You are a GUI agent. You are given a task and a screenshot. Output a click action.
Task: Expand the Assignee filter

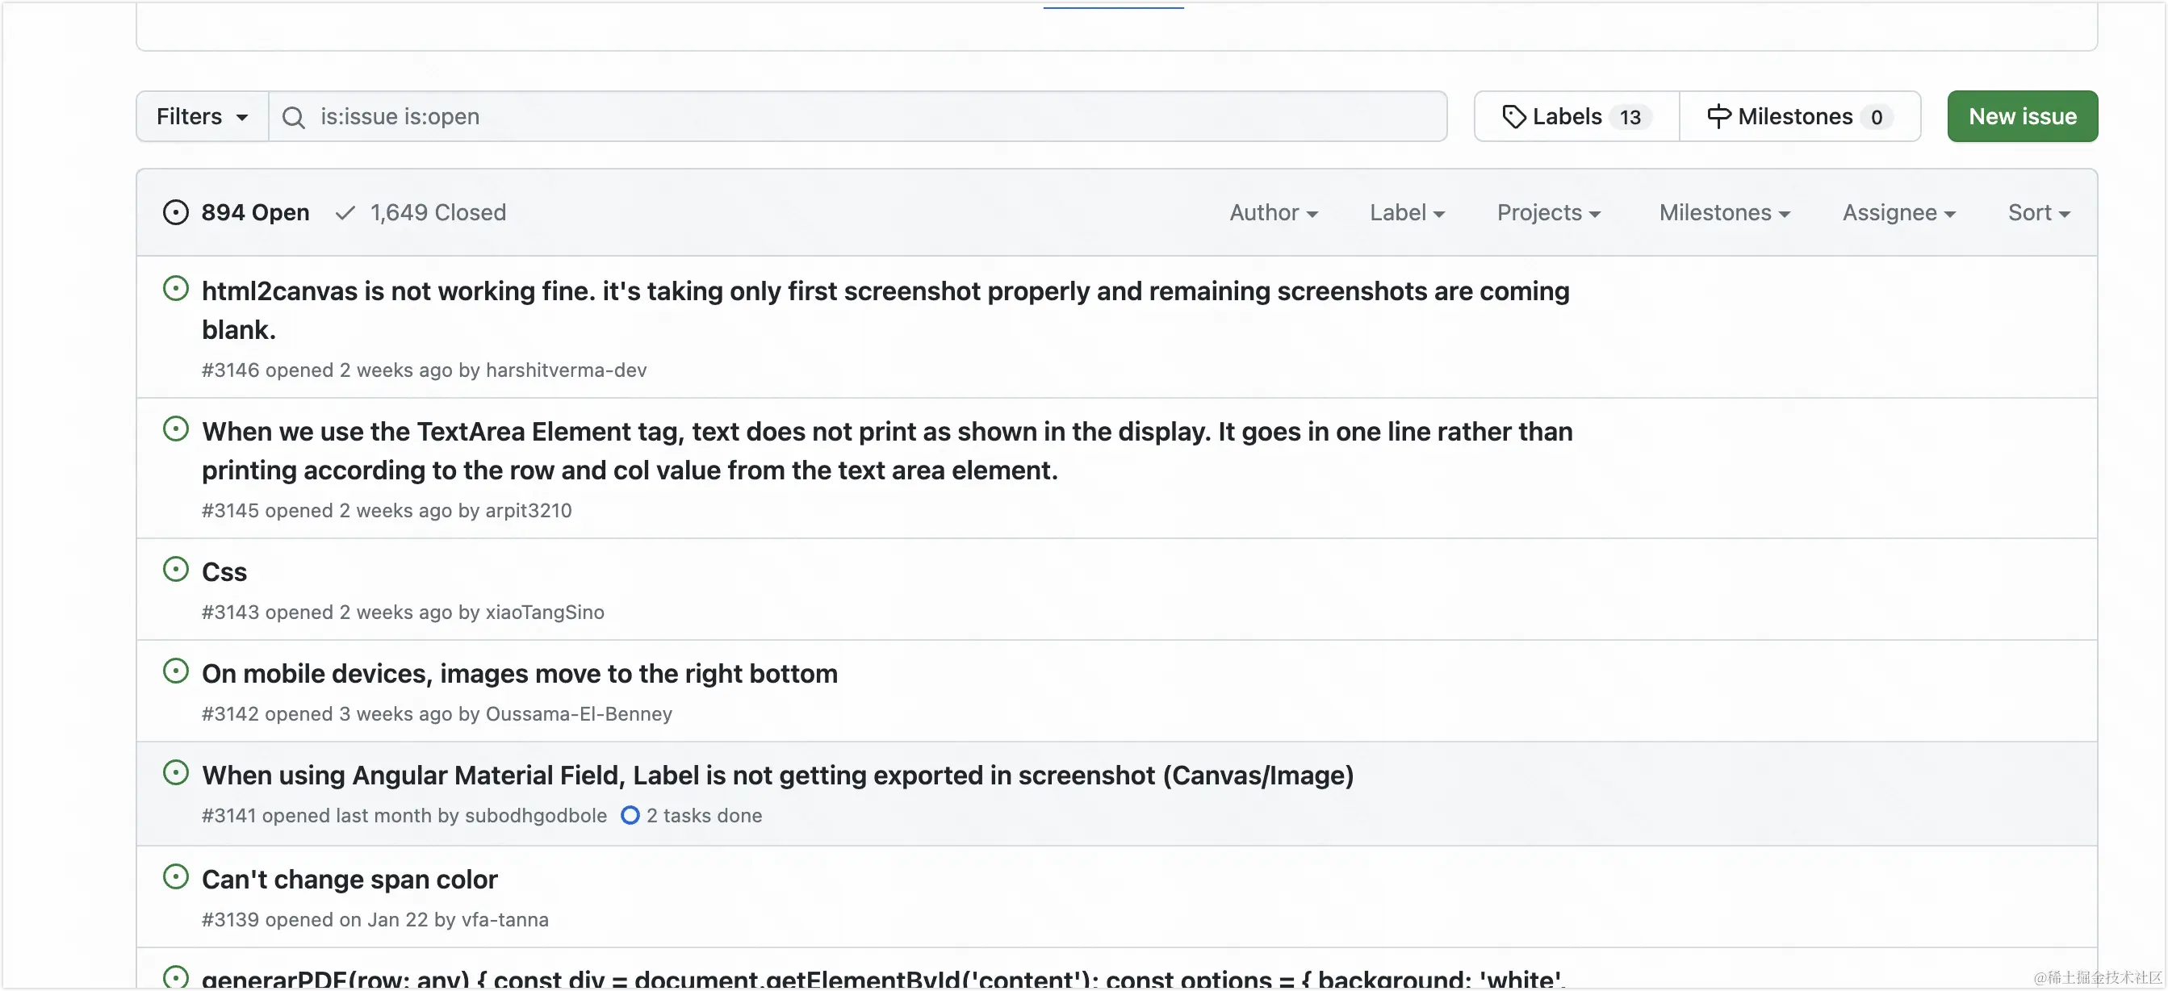point(1898,213)
